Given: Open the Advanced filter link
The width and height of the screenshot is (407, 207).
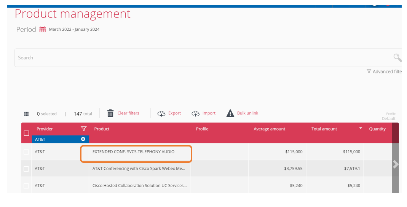Looking at the screenshot, I should (x=387, y=72).
